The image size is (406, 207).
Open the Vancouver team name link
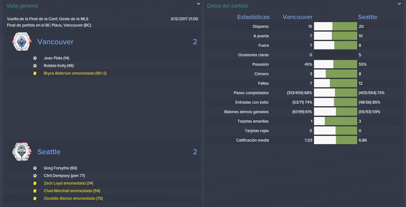[56, 42]
